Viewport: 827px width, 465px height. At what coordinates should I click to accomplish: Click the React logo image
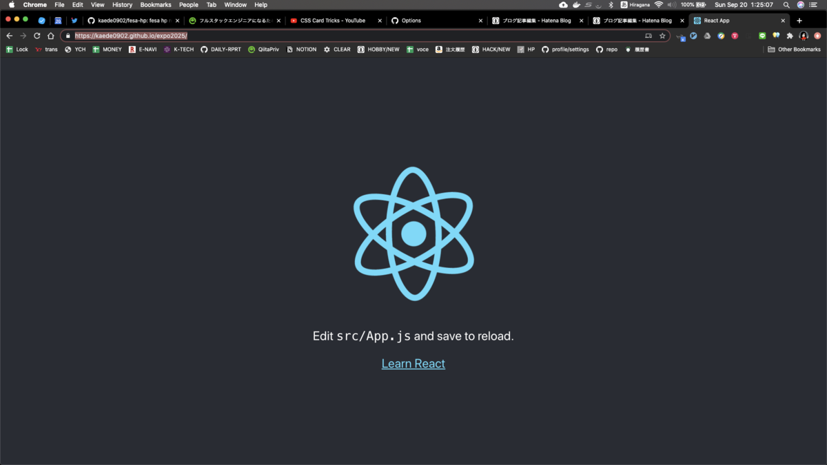tap(413, 234)
